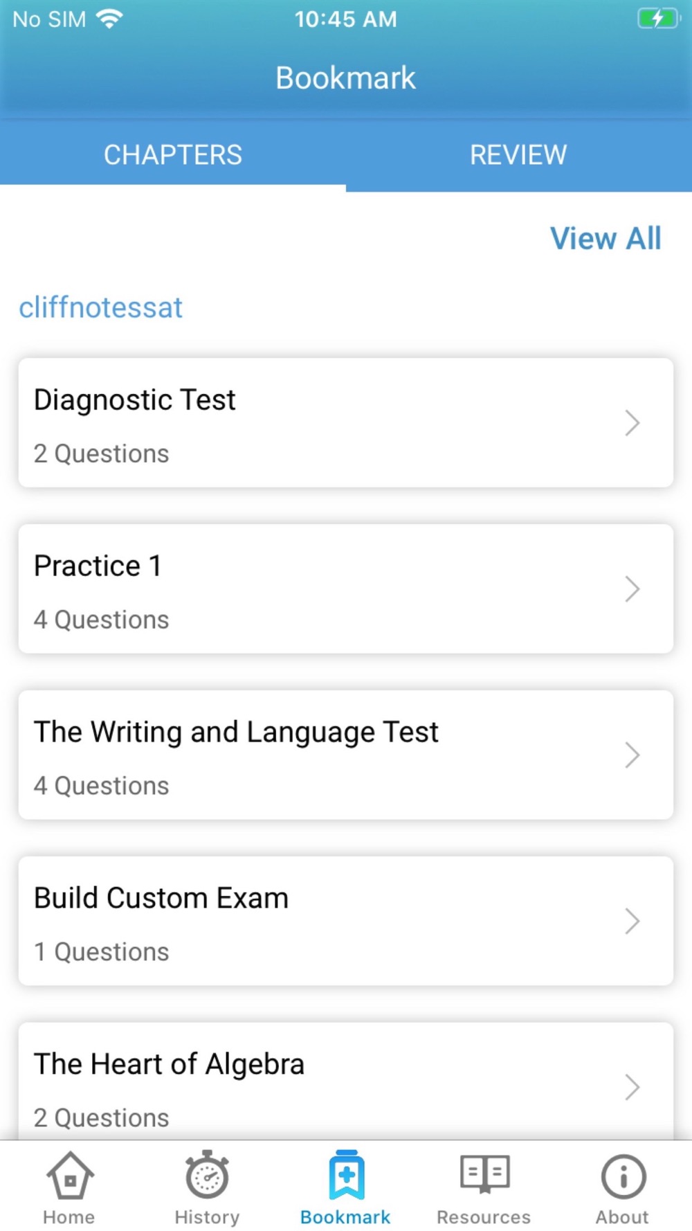Open The Heart of Algebra chevron
Image resolution: width=692 pixels, height=1231 pixels.
[x=632, y=1088]
